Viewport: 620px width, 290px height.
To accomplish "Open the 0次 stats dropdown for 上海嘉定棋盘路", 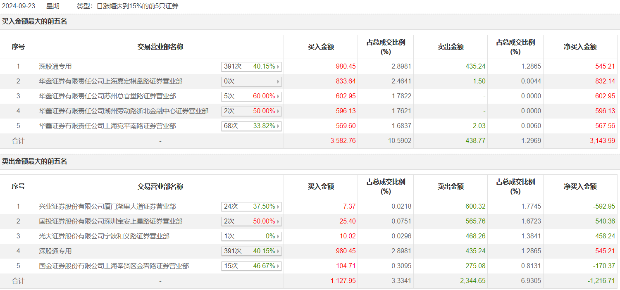I will tap(251, 81).
